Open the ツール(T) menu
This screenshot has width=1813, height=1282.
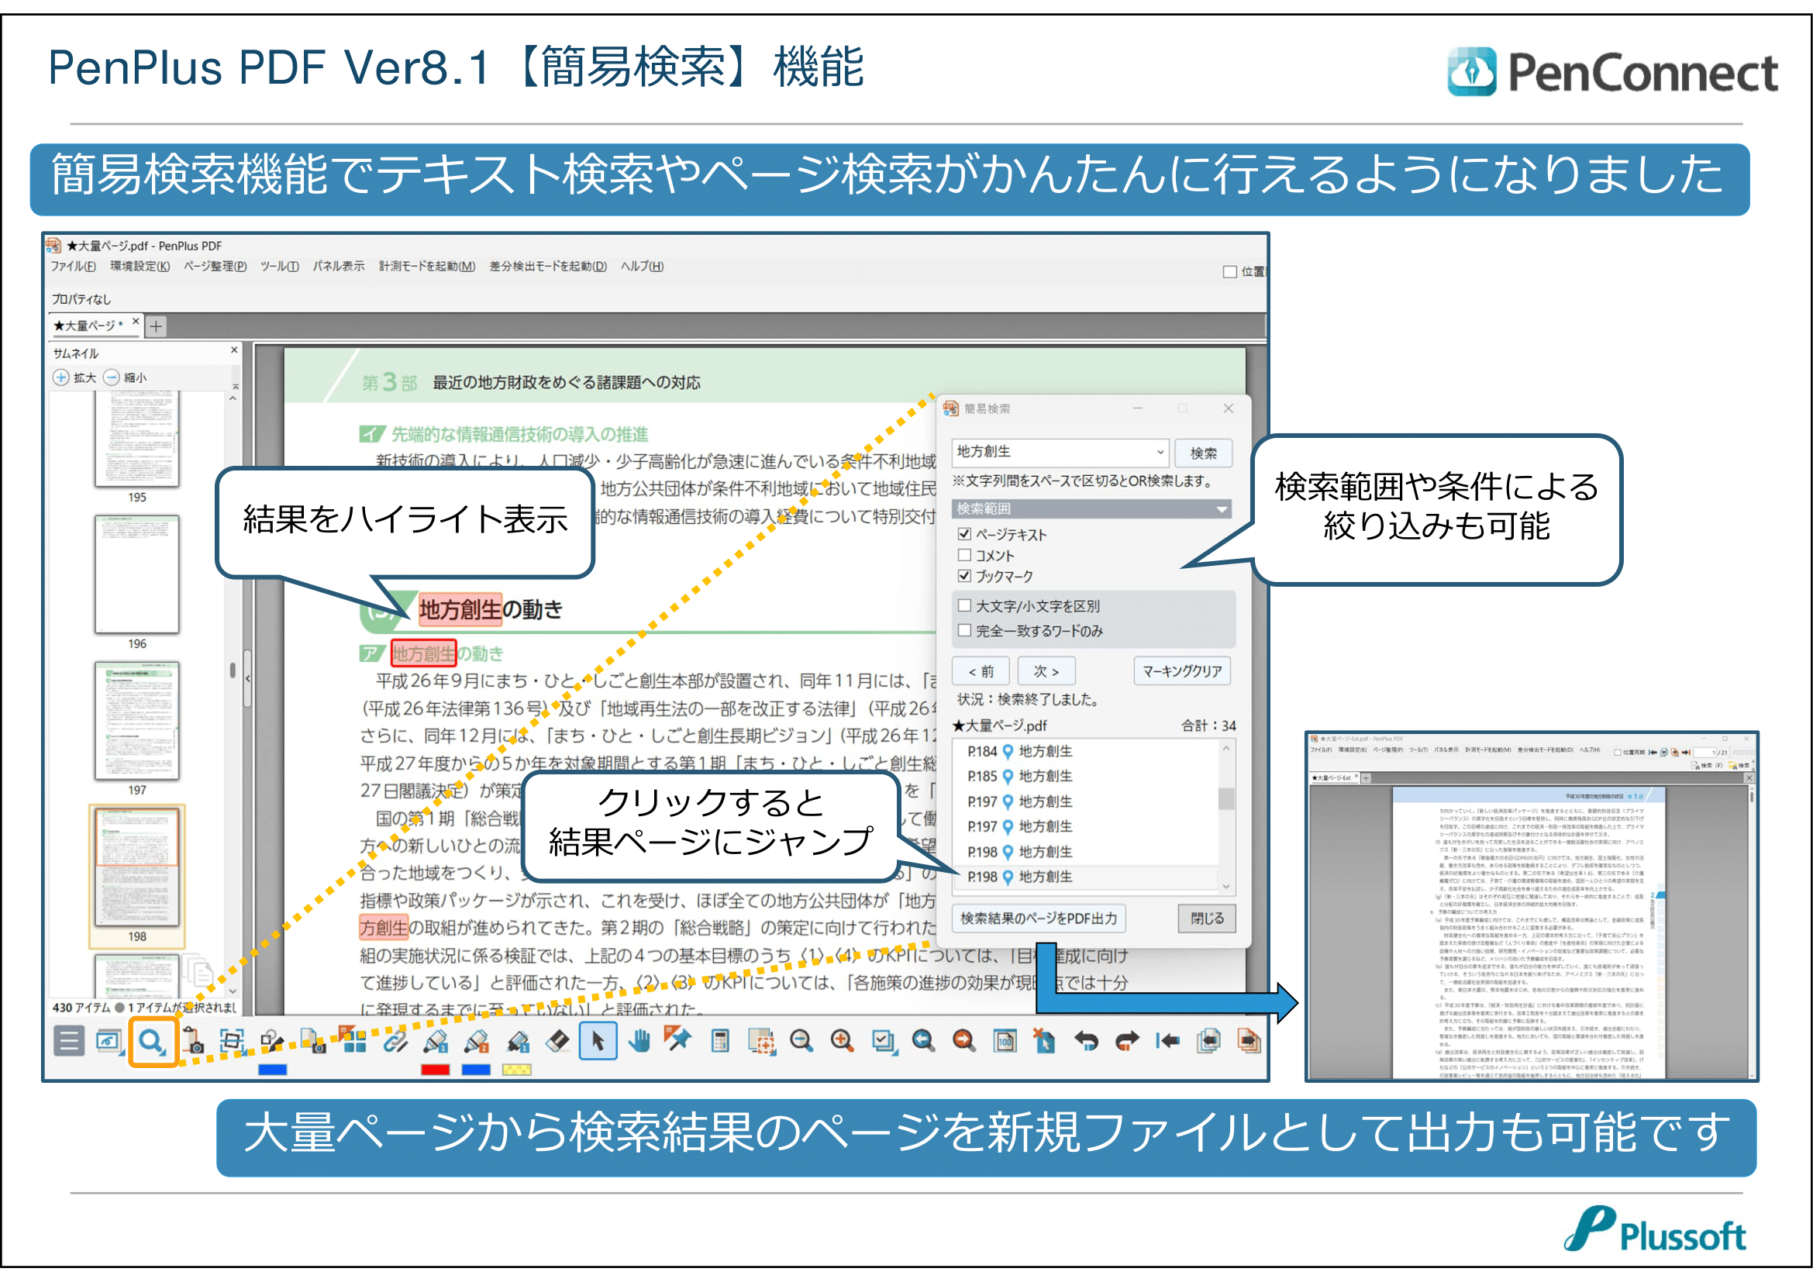(280, 266)
